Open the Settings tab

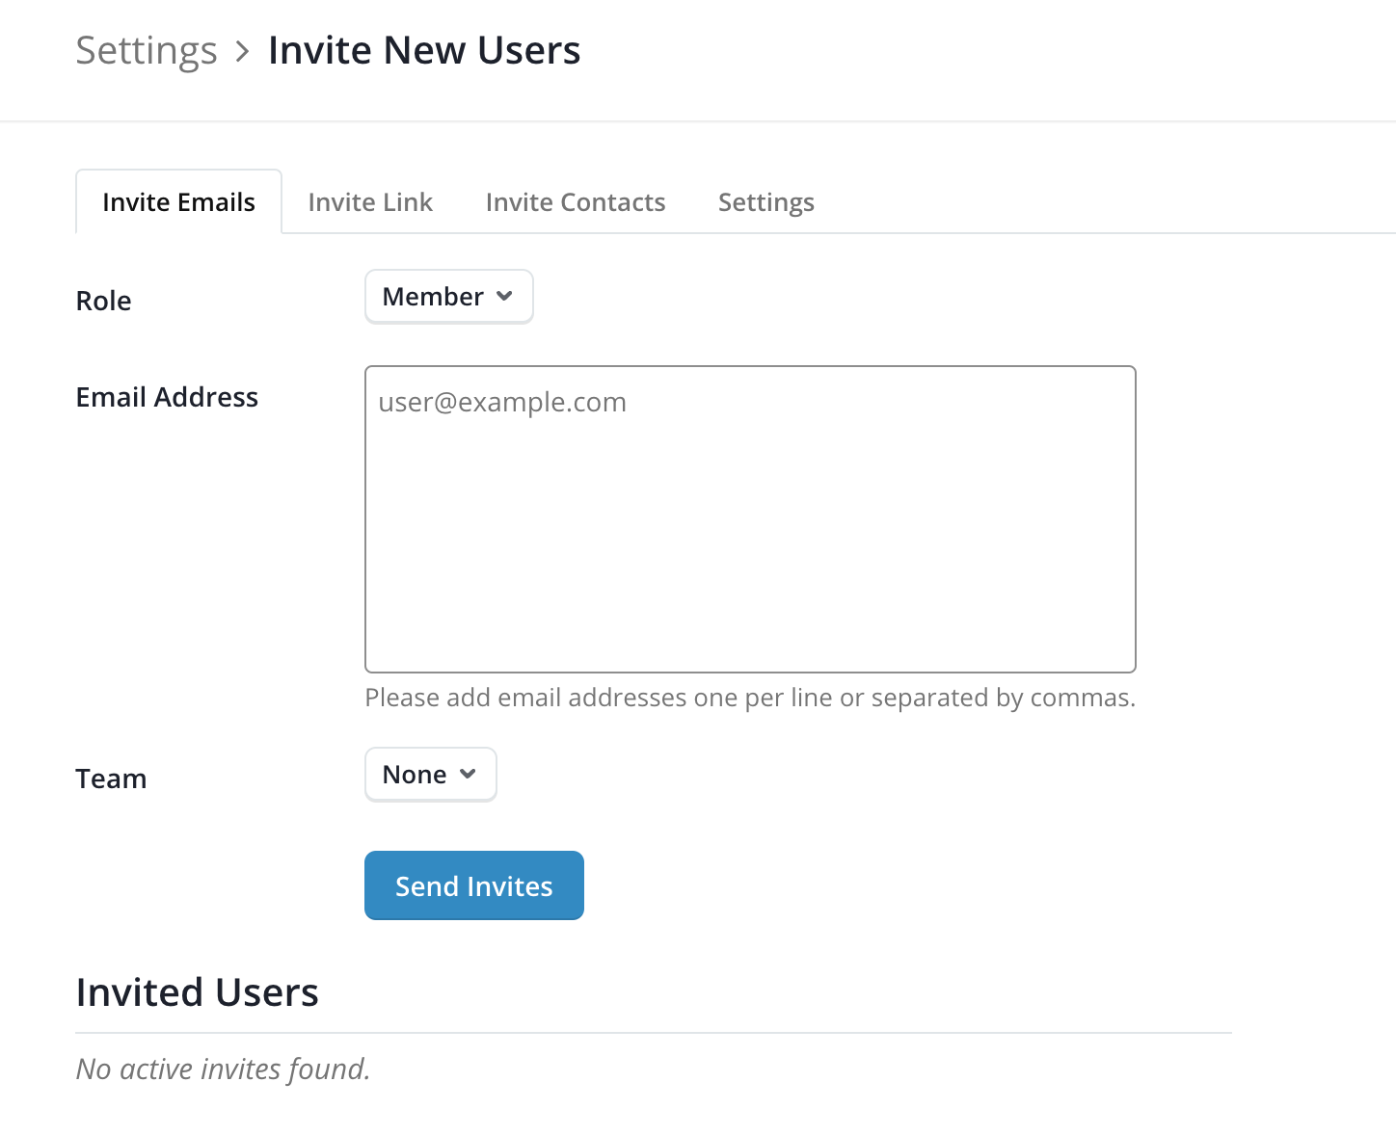tap(766, 202)
